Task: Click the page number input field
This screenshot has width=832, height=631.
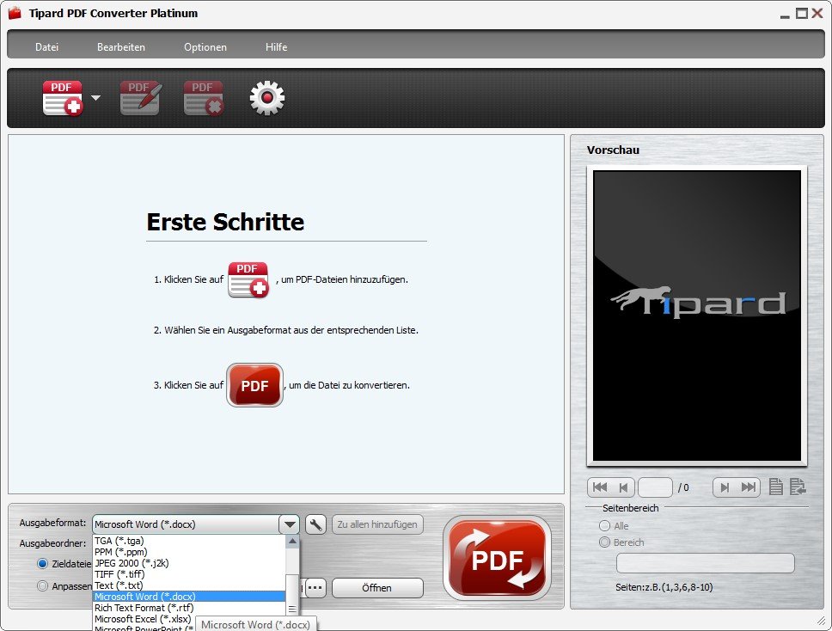Action: click(x=655, y=487)
